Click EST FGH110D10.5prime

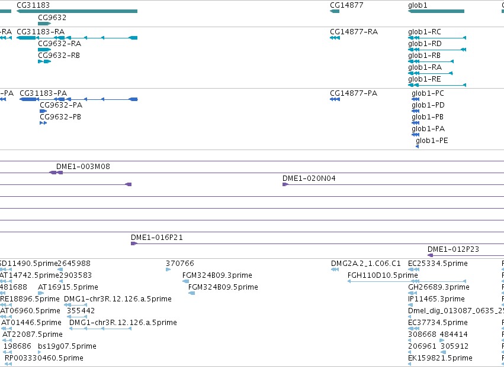(383, 275)
